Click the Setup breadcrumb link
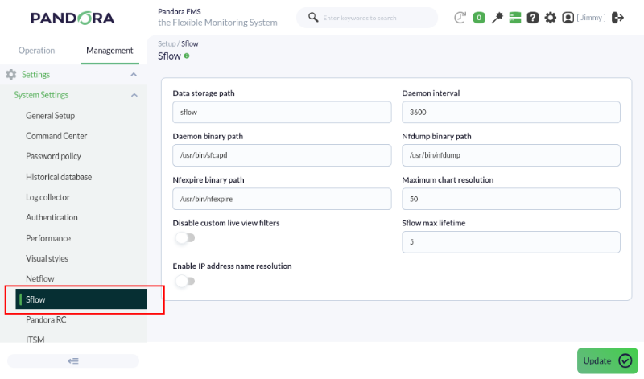Image resolution: width=644 pixels, height=379 pixels. [167, 43]
